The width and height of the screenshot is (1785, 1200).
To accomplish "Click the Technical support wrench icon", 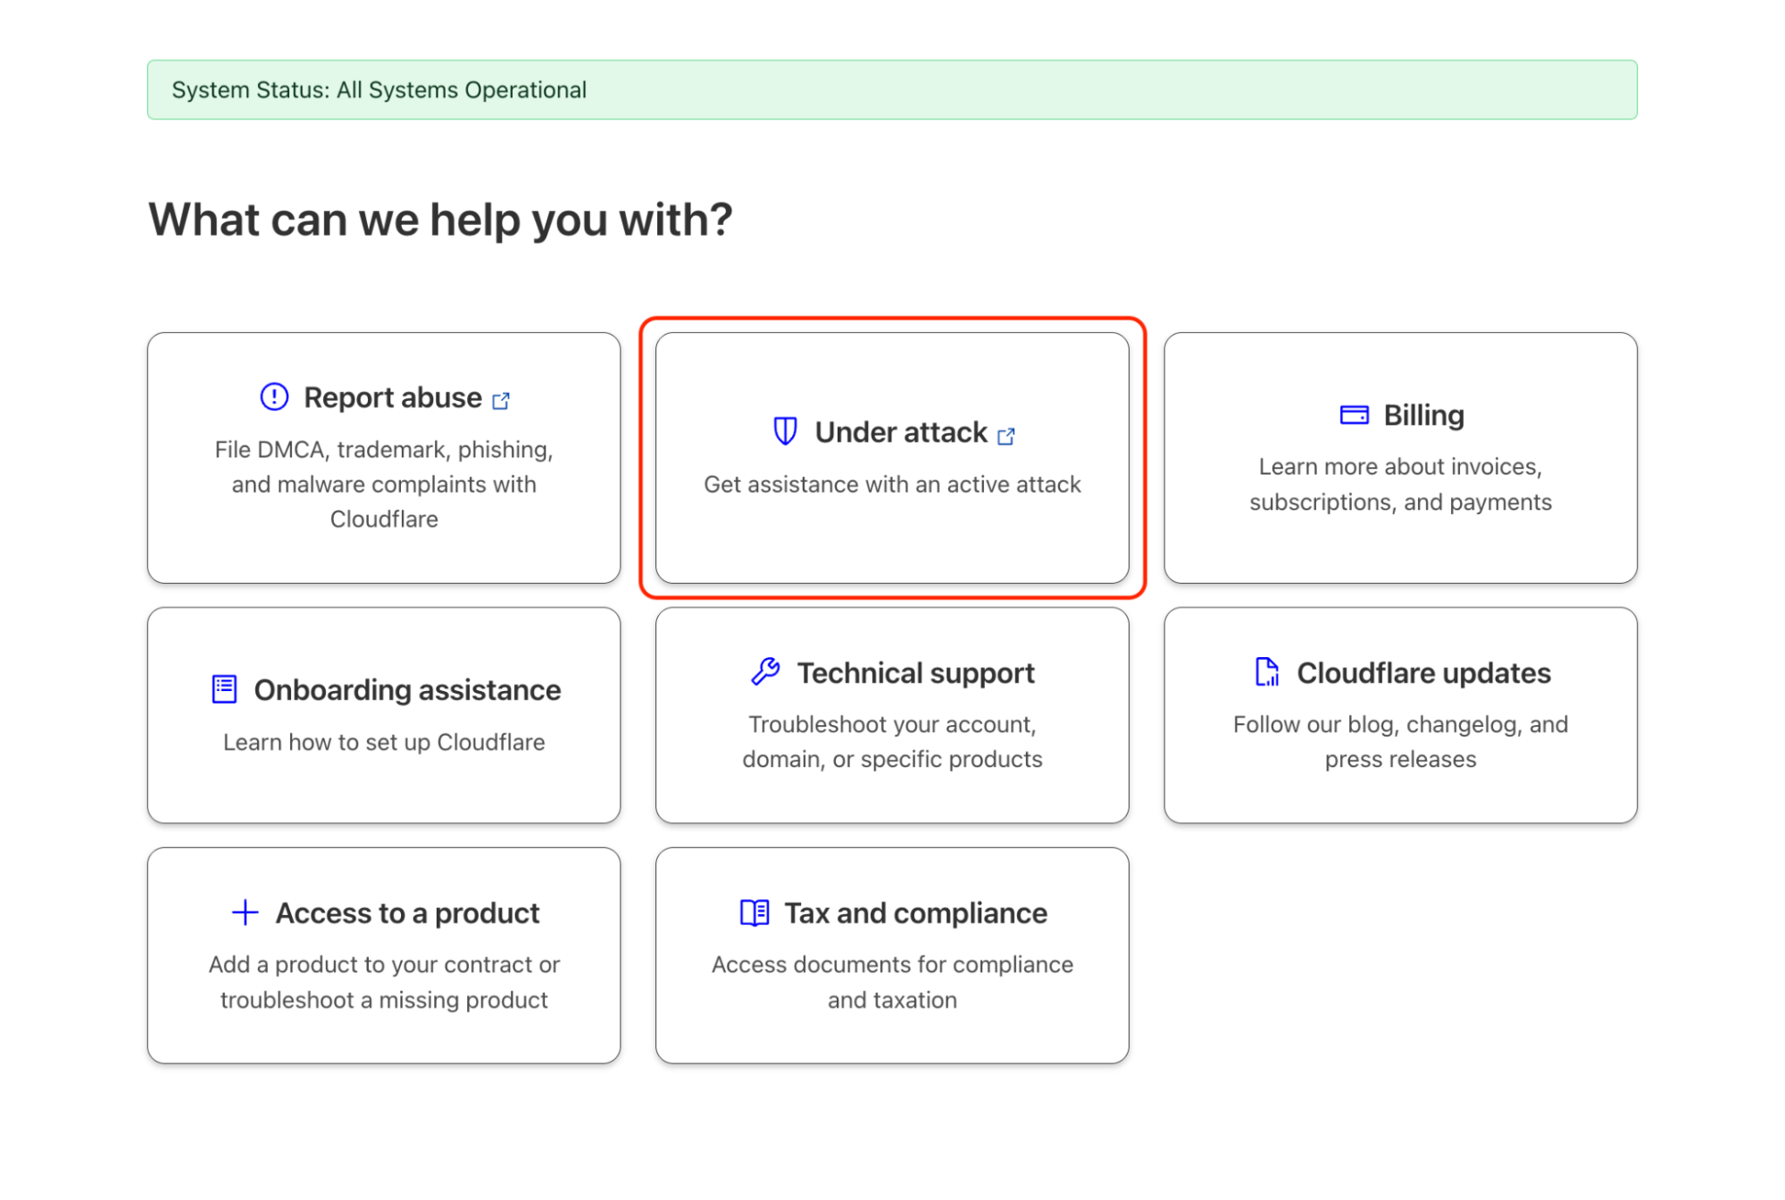I will click(x=765, y=671).
